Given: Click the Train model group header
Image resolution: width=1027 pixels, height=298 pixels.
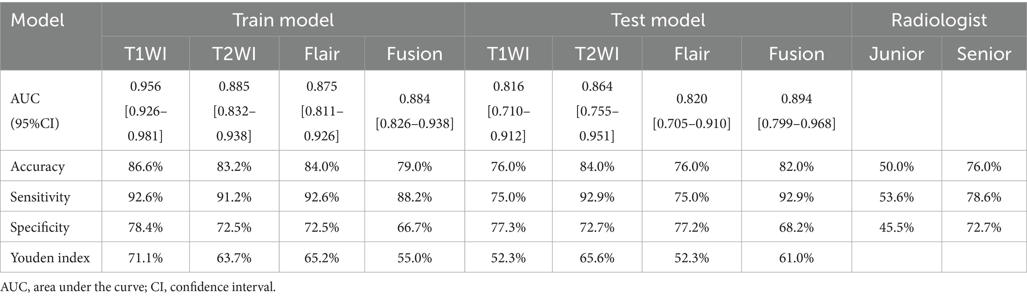Looking at the screenshot, I should pyautogui.click(x=283, y=20).
